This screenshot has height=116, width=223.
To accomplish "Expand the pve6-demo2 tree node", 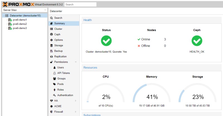I will 7,24.
